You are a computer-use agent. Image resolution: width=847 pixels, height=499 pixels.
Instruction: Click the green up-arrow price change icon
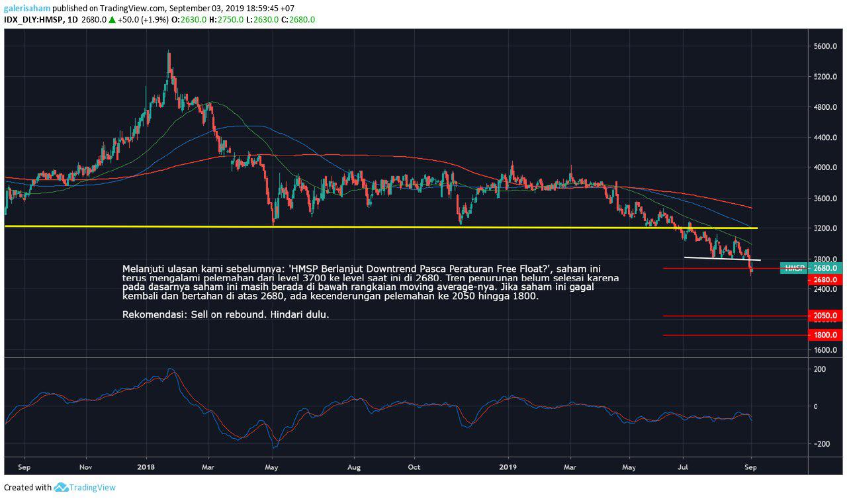[x=112, y=20]
